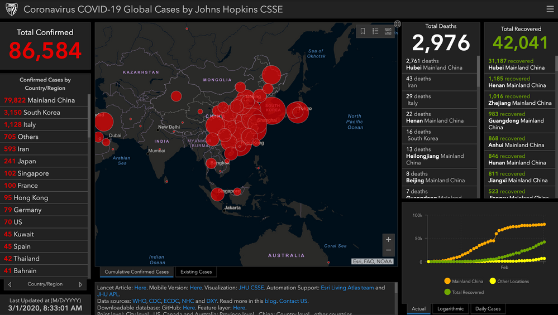Select Others row in country list
558x315 pixels.
tap(44, 137)
